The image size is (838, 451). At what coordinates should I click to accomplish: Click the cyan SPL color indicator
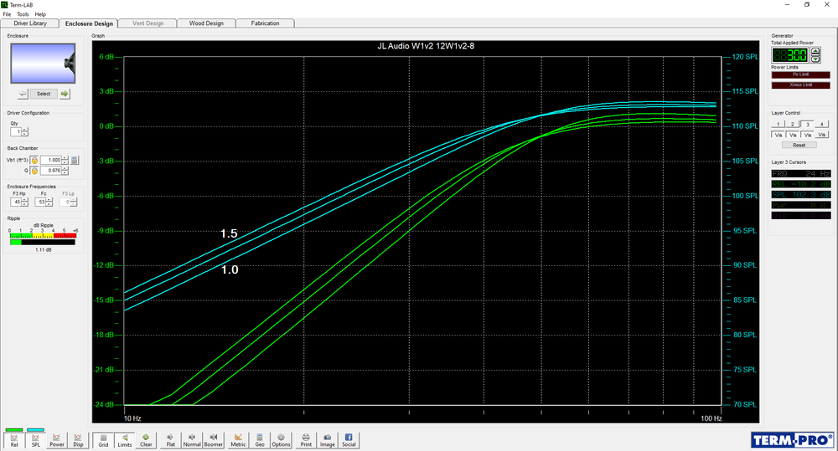point(35,429)
